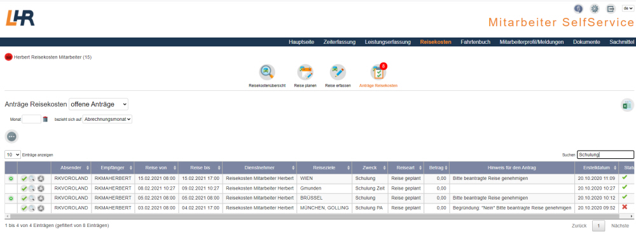
Task: Click the 20.10.2020 09:52 Erstelldatum cell
Action: coord(597,208)
